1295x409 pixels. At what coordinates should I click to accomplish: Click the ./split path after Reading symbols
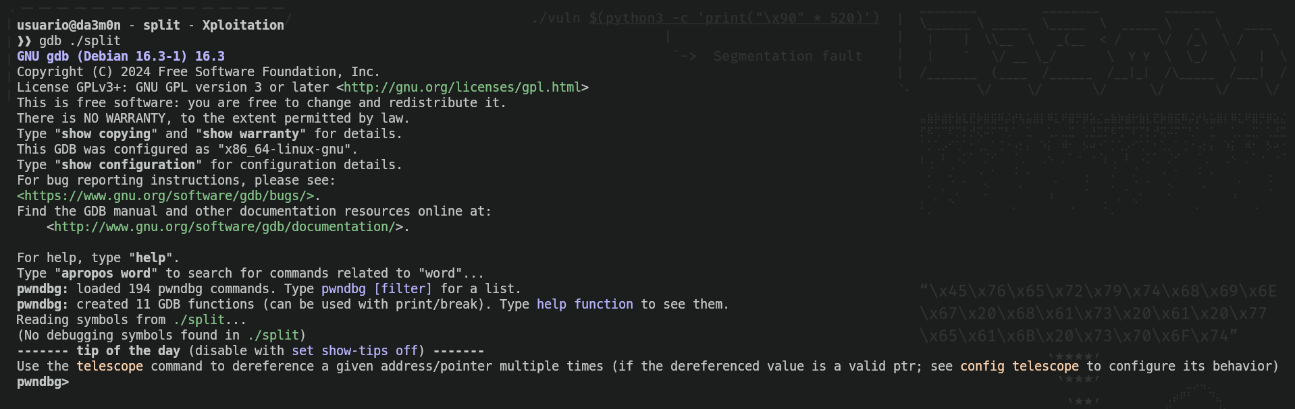199,320
